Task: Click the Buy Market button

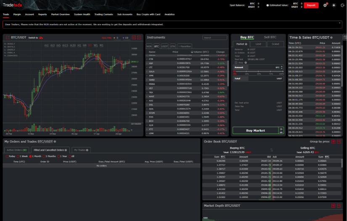Action: point(255,130)
